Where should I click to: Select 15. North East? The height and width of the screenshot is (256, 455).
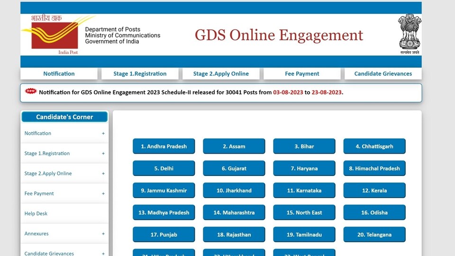[x=304, y=212]
